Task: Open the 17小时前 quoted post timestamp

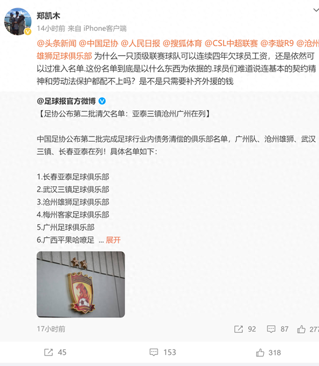Action: [x=51, y=329]
